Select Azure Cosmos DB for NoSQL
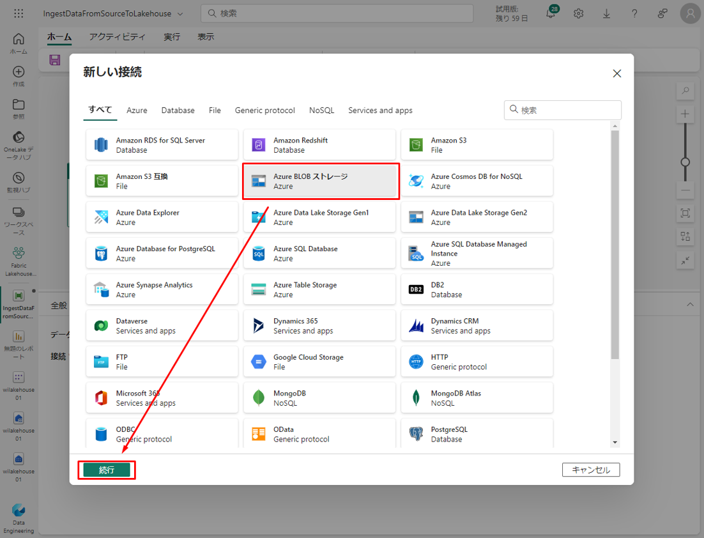 pyautogui.click(x=477, y=181)
